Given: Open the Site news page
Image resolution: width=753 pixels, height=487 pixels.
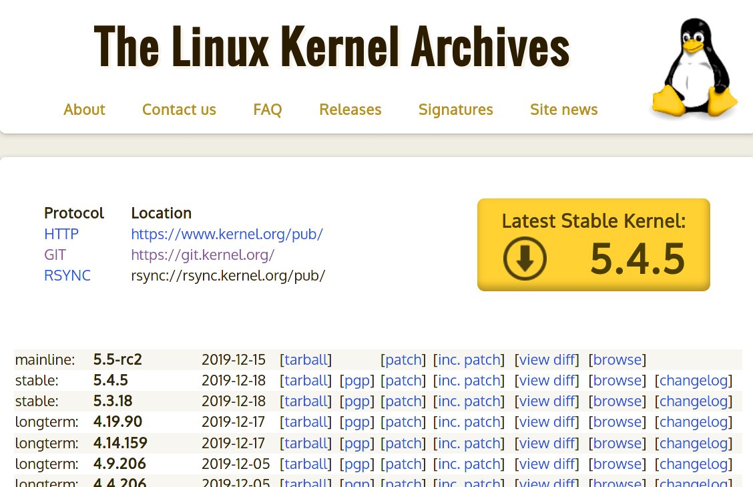Looking at the screenshot, I should [564, 110].
